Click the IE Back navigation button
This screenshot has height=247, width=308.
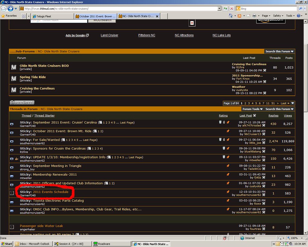pyautogui.click(x=4, y=8)
